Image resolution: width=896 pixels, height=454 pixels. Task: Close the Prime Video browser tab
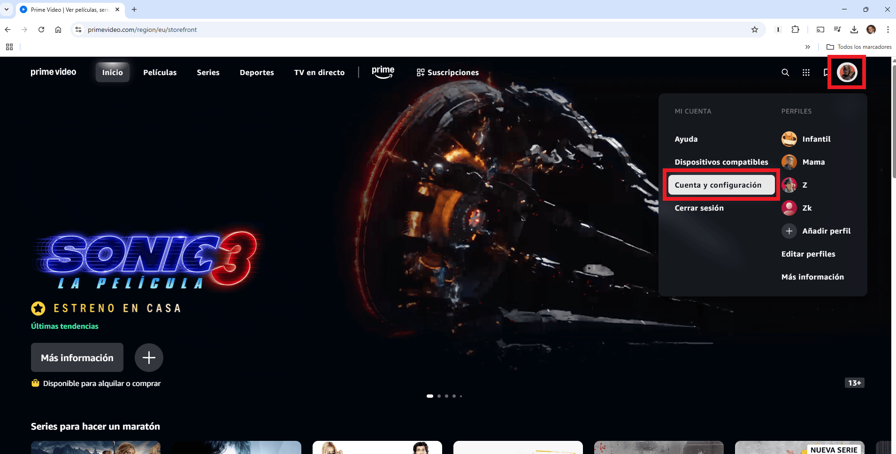(117, 9)
